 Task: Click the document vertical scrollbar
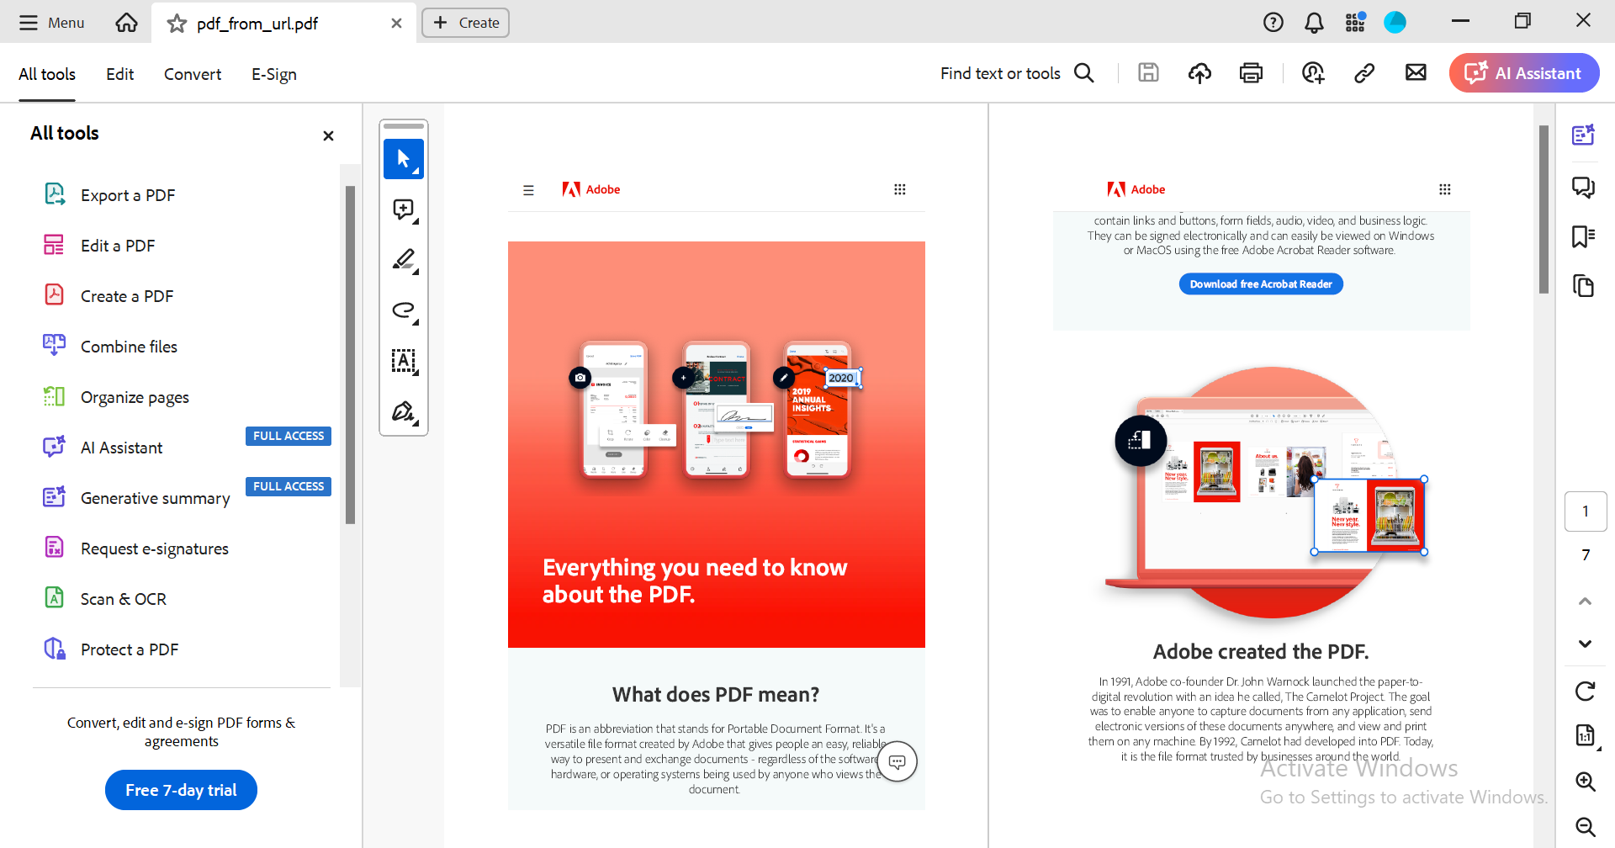click(1544, 209)
